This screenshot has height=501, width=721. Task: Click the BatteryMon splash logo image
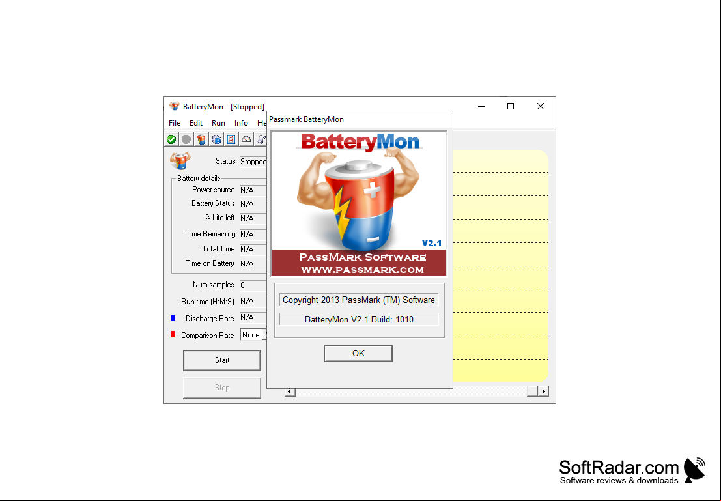pyautogui.click(x=359, y=204)
